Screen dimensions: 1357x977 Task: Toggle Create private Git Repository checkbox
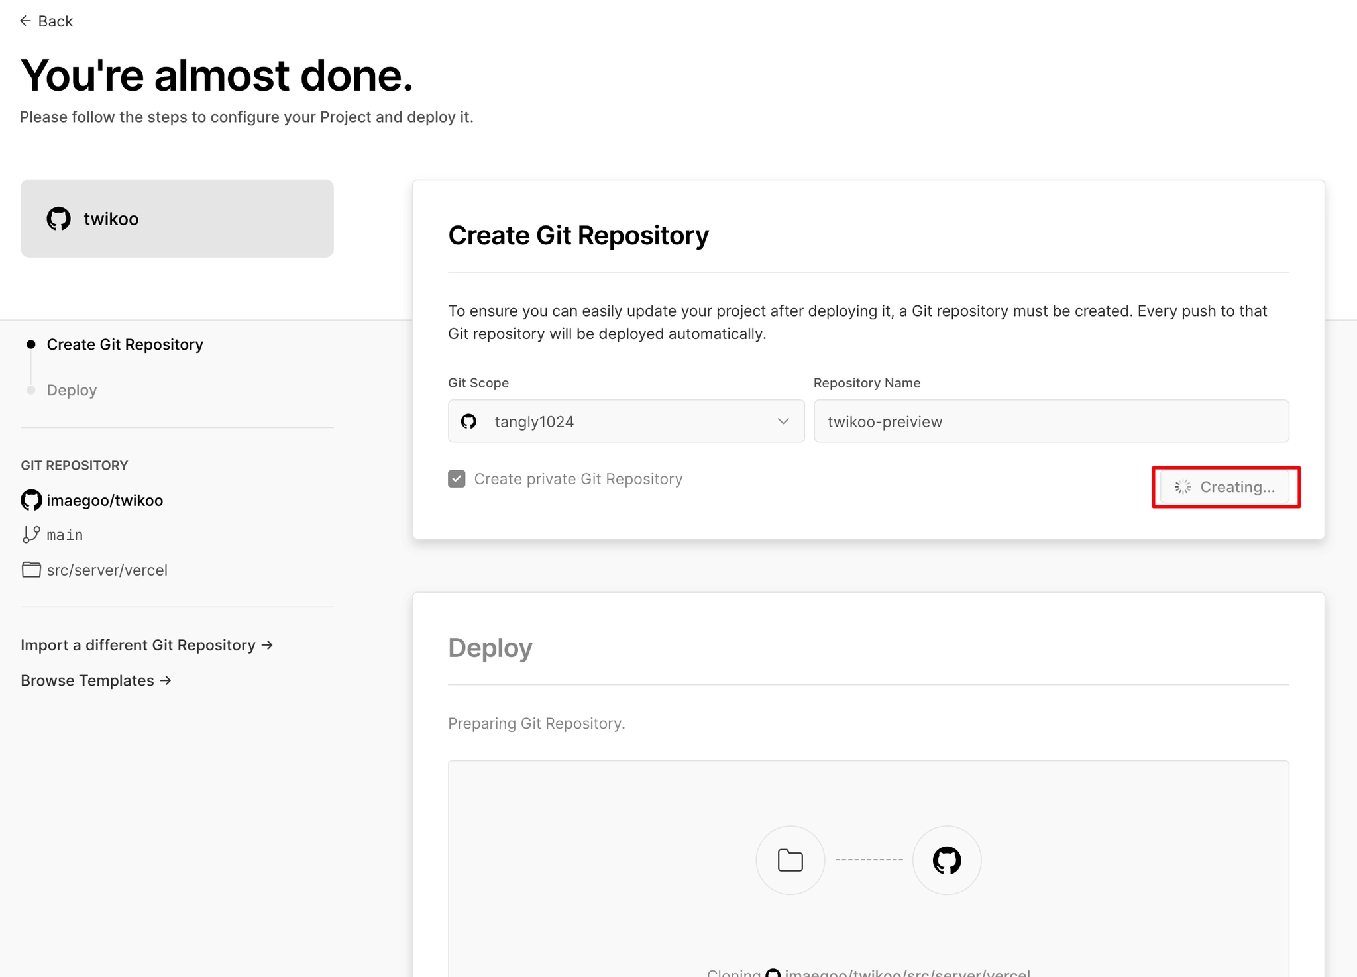(457, 479)
